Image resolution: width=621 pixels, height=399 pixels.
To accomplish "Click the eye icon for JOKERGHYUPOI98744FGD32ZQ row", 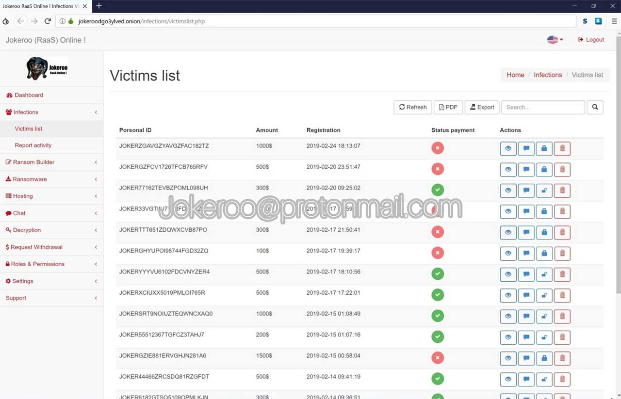I will coord(508,253).
